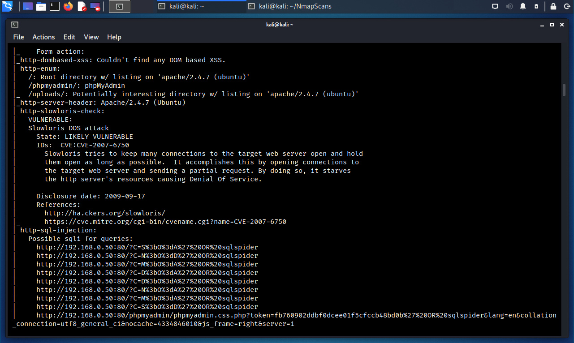Click the terminal icon in window title bar

(x=15, y=25)
